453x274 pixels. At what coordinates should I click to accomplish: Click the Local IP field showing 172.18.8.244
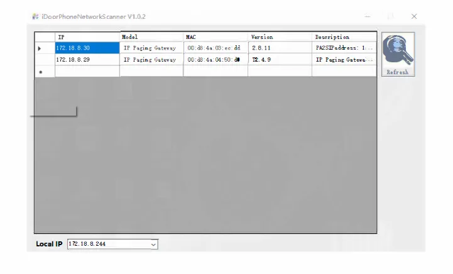pyautogui.click(x=107, y=244)
